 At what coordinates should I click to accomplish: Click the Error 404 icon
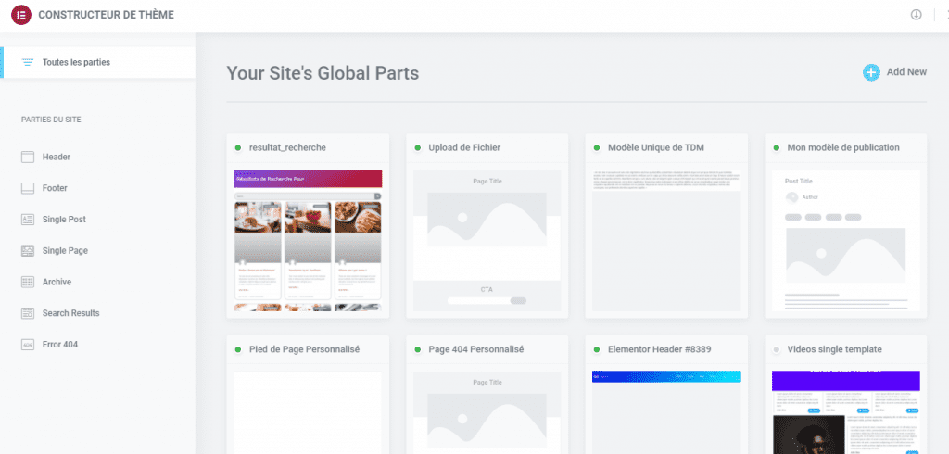click(x=28, y=345)
